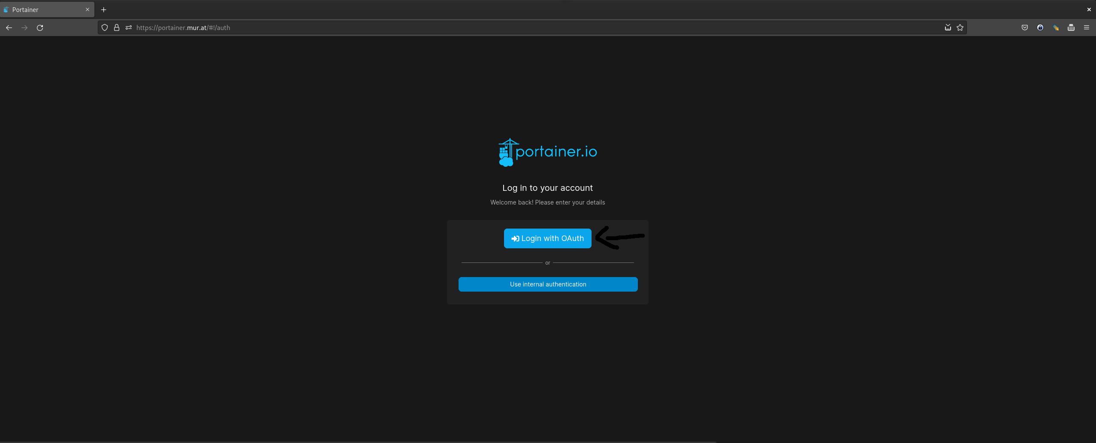Screen dimensions: 1096x443
Task: Open tracking protection shield info
Action: 105,28
